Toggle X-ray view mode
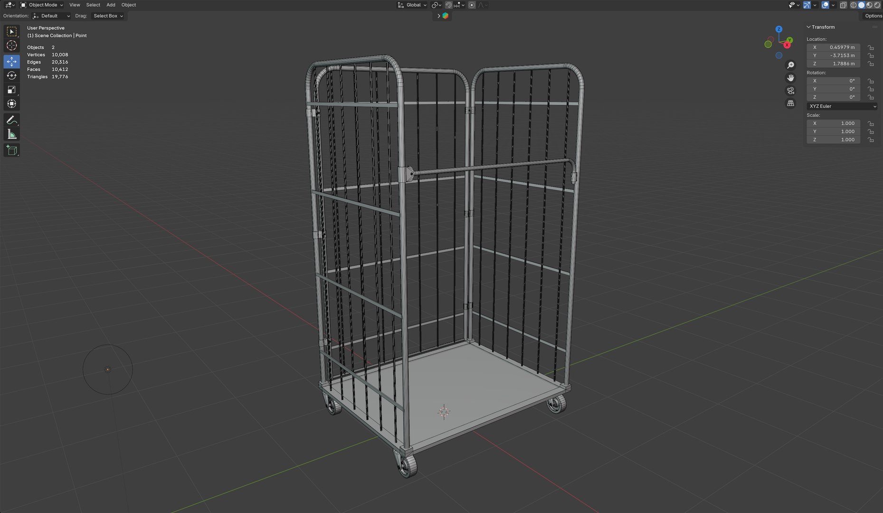The width and height of the screenshot is (883, 513). pos(843,5)
